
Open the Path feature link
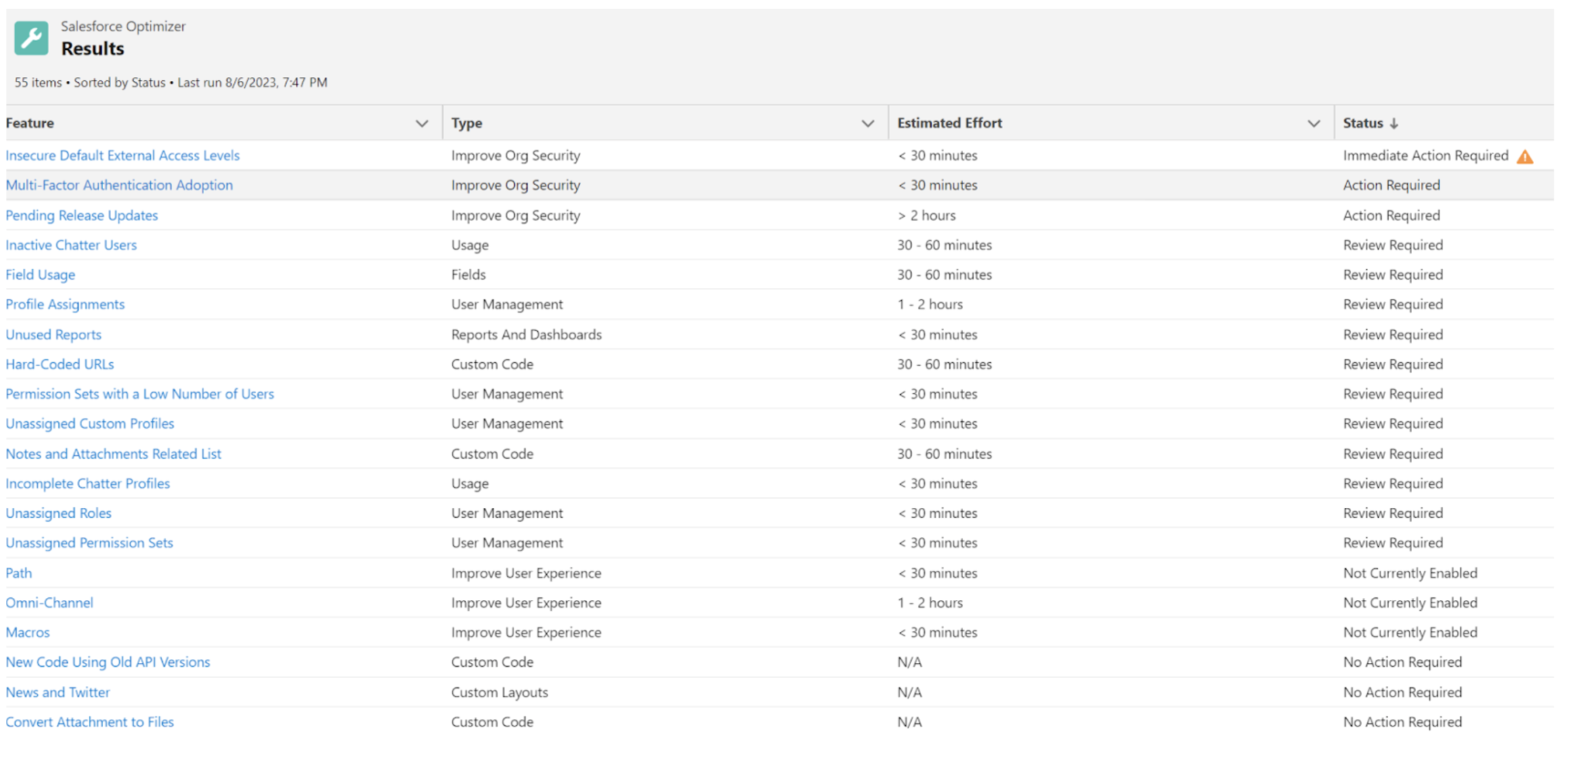(x=19, y=573)
